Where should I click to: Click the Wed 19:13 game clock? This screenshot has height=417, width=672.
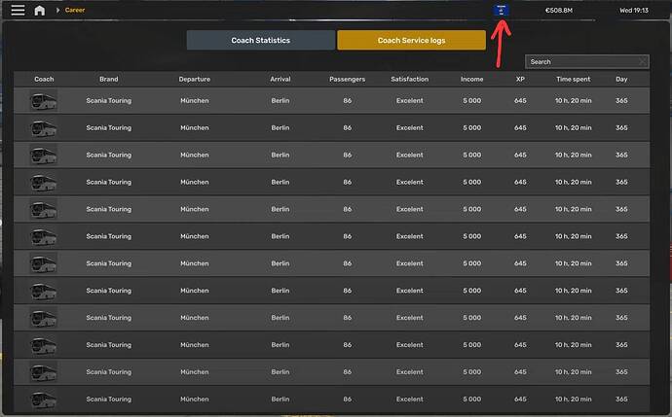click(x=634, y=11)
